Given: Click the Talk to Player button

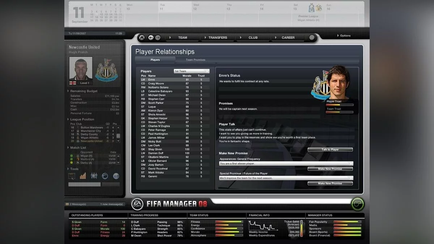Looking at the screenshot, I should (x=330, y=149).
